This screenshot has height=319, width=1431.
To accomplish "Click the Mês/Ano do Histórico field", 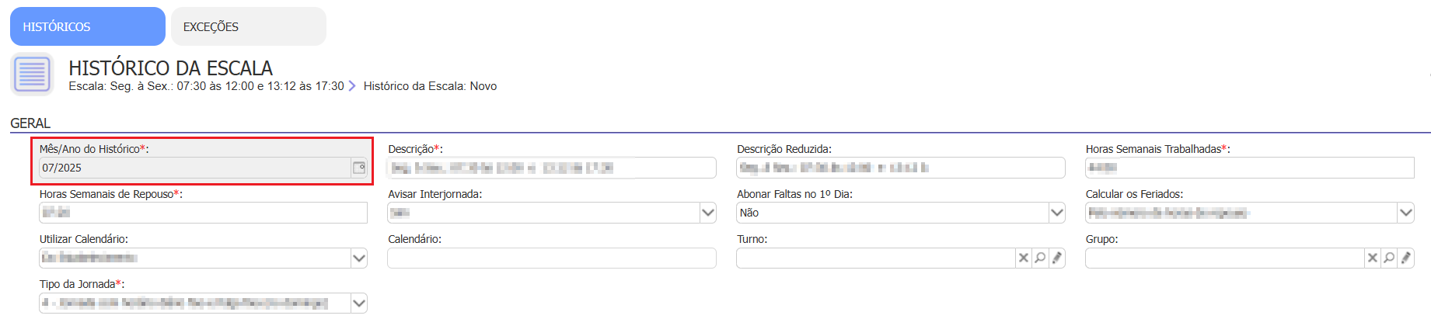I will [195, 168].
